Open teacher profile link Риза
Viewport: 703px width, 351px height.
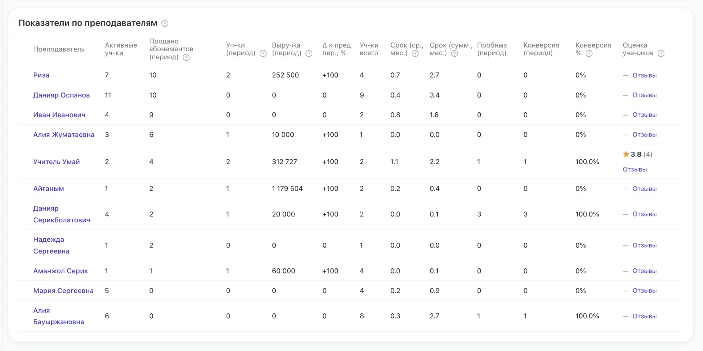(x=41, y=75)
